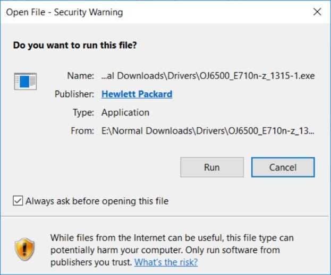Click the 'Publisher:' field label
The image size is (331, 275).
(x=74, y=94)
